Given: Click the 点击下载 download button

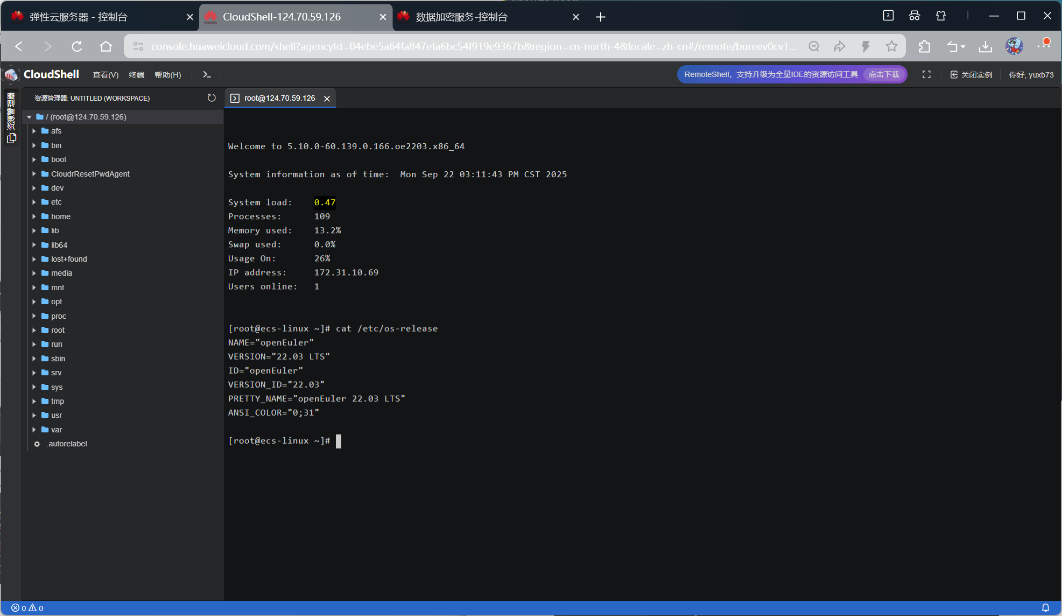Looking at the screenshot, I should (x=884, y=74).
